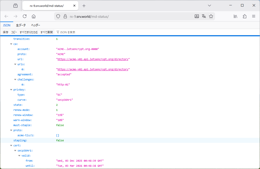Collapse the privkey node

[x=11, y=90]
